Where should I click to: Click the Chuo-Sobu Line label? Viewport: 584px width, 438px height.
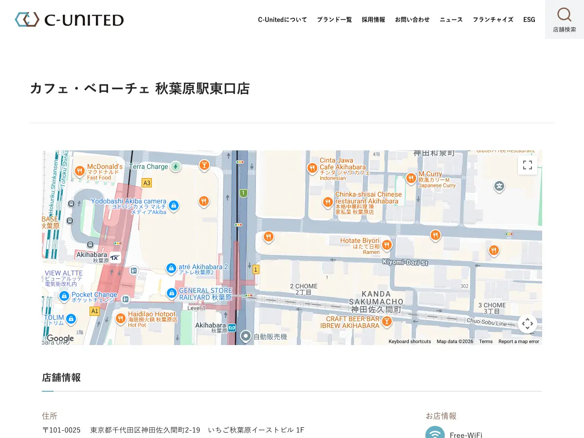[487, 321]
